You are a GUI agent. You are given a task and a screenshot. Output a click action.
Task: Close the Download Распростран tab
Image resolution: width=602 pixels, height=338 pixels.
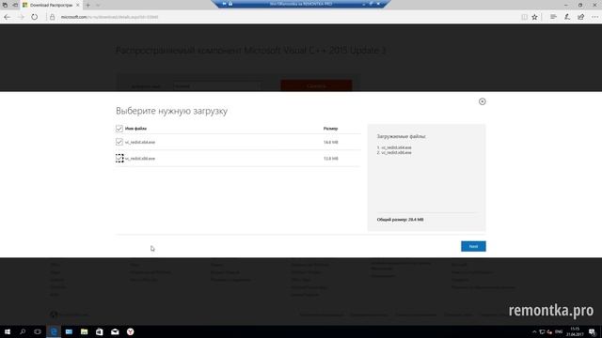(x=77, y=5)
